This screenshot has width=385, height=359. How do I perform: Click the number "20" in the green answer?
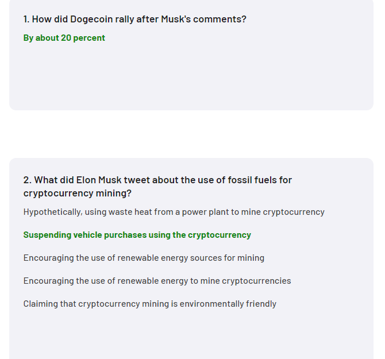[x=66, y=38]
